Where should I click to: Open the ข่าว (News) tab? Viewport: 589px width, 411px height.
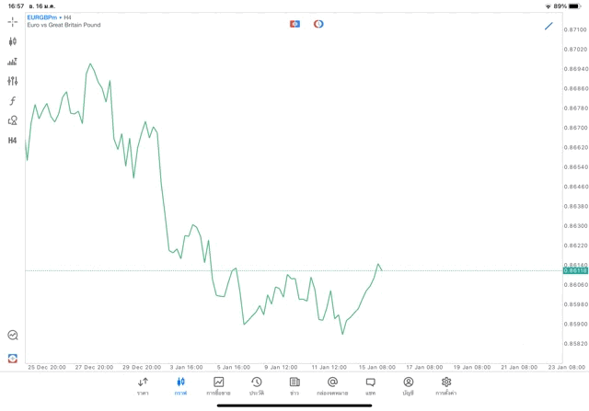pyautogui.click(x=294, y=386)
